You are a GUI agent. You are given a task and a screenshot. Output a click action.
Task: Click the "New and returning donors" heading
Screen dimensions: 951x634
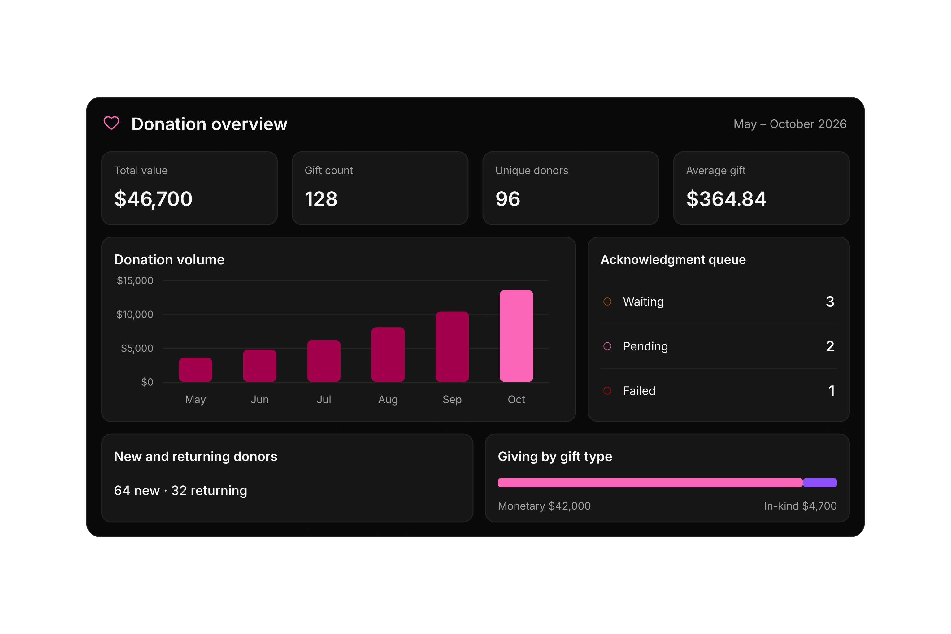(x=196, y=457)
